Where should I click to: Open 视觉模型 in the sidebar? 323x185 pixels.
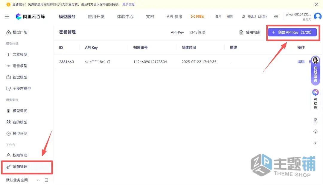tap(17, 77)
